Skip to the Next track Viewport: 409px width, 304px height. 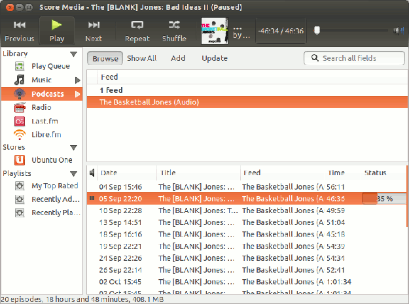[x=94, y=31]
